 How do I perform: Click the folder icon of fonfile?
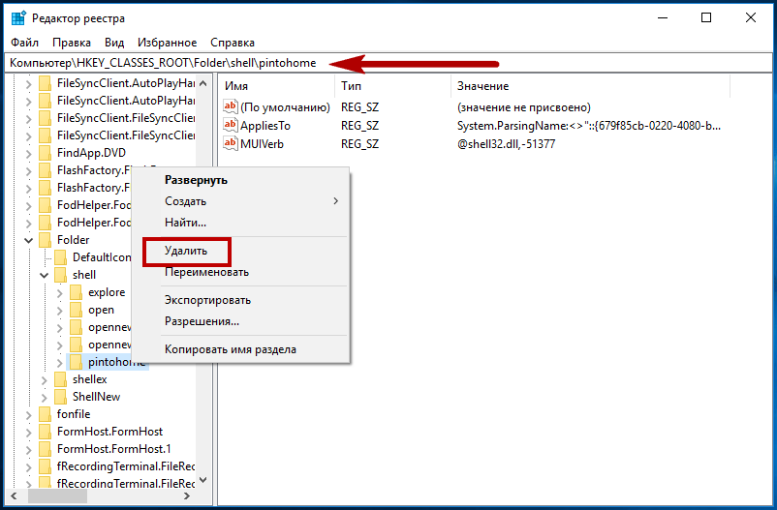[46, 414]
